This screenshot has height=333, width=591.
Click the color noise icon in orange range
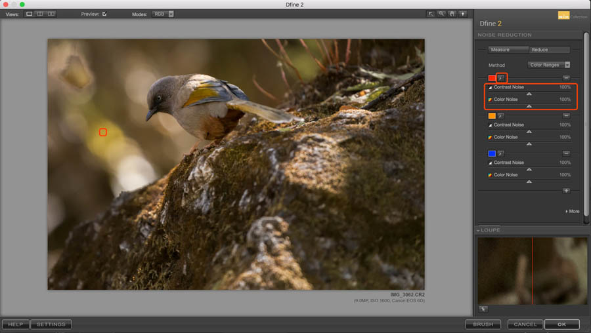(x=491, y=138)
